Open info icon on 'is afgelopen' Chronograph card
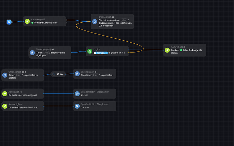The height and width of the screenshot is (146, 234). (51, 49)
